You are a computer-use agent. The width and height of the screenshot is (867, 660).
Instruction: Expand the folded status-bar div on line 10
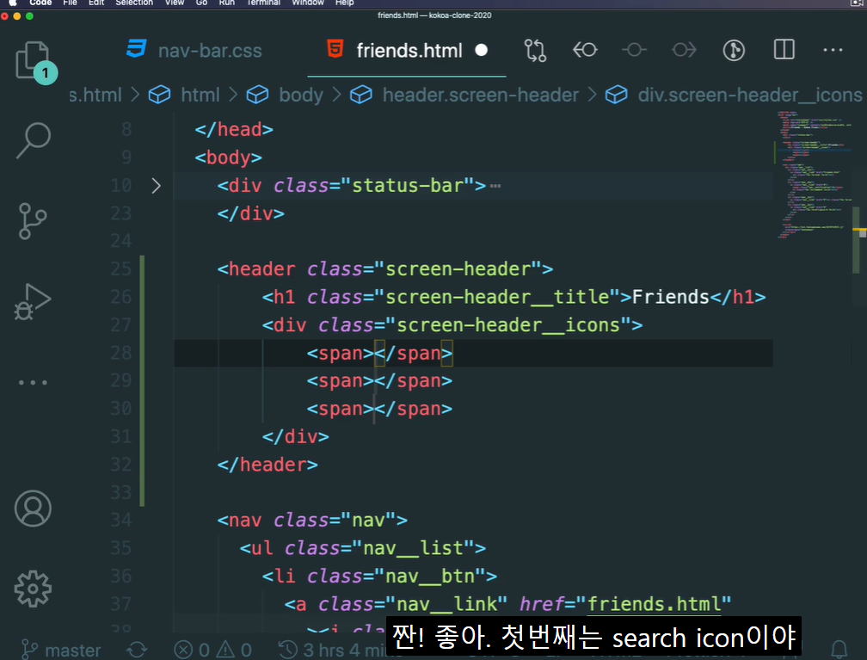coord(156,185)
